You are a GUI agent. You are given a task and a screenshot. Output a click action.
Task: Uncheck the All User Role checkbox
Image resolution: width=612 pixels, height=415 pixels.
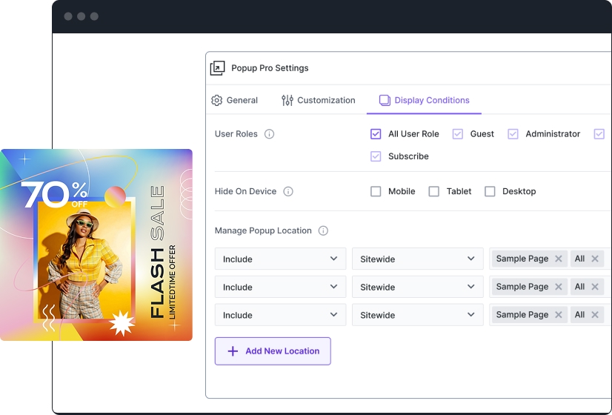pos(376,134)
